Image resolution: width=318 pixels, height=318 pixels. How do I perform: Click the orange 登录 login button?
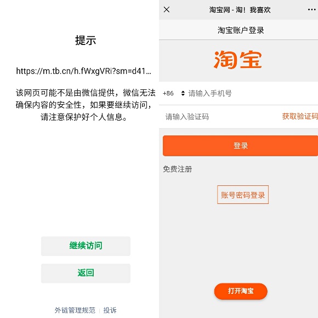240,146
